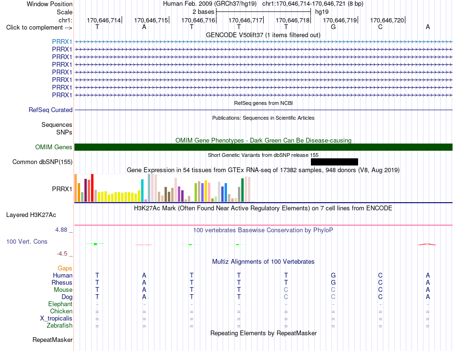Viewport: 453px width, 351px height.
Task: Click the black PRRX1 label beside GTEx chart
Action: (x=62, y=189)
